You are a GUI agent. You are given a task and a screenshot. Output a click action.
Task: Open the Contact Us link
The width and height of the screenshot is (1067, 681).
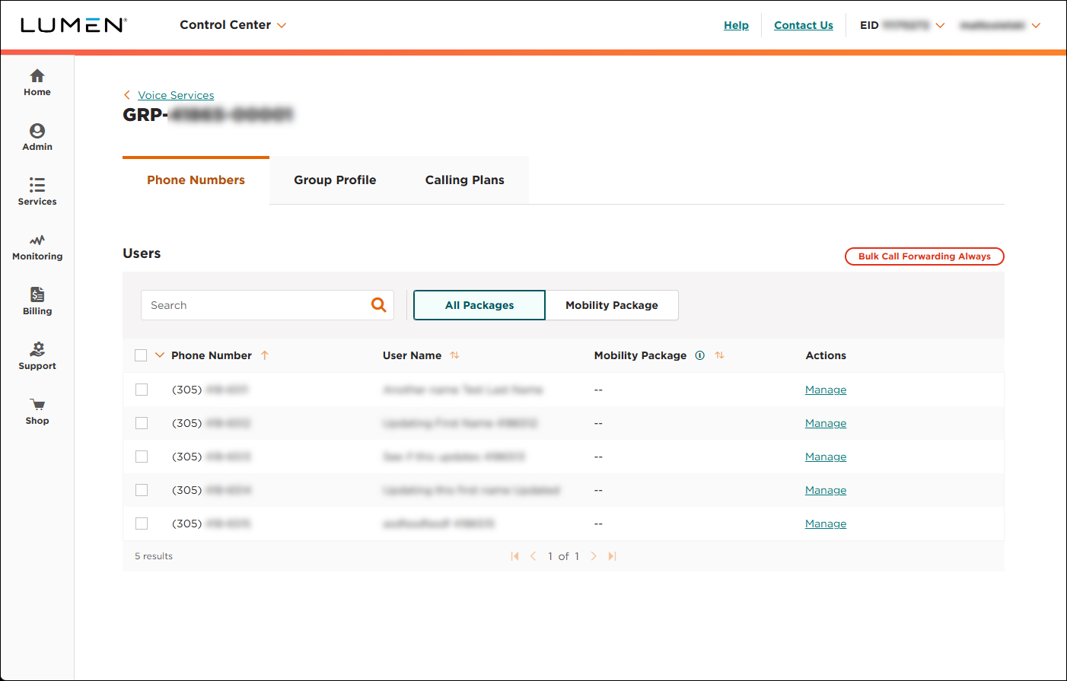pos(804,25)
